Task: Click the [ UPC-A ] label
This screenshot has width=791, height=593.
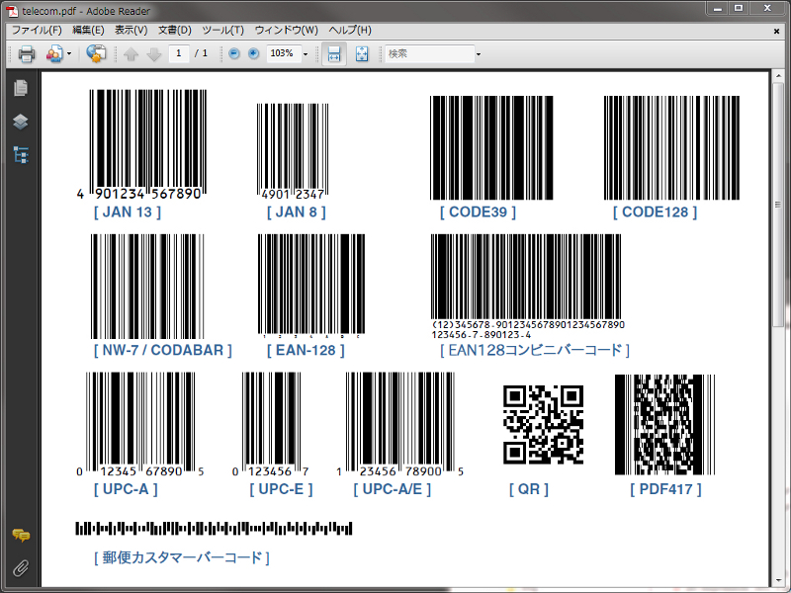Action: (x=126, y=489)
